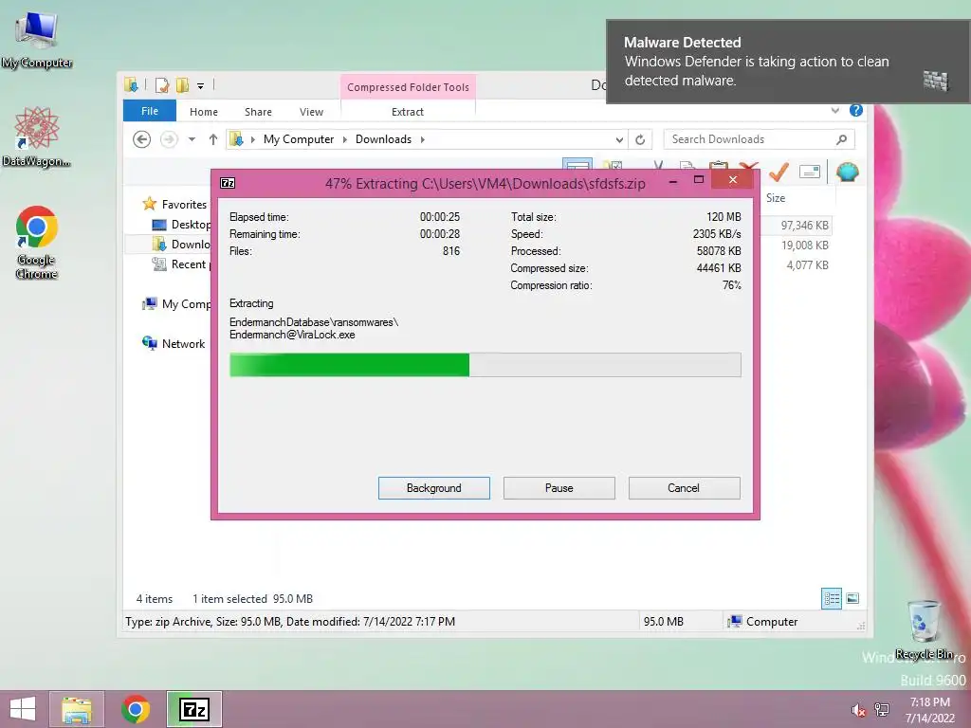The image size is (971, 728).
Task: Switch to the Share ribbon tab
Action: tap(258, 112)
